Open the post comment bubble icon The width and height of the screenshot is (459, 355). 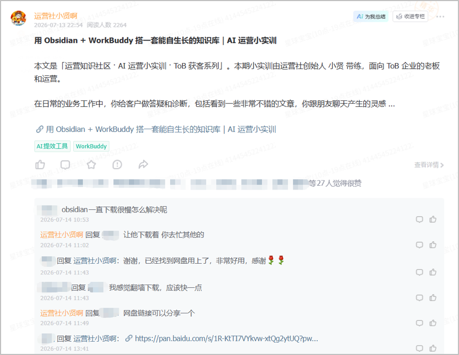coord(65,165)
